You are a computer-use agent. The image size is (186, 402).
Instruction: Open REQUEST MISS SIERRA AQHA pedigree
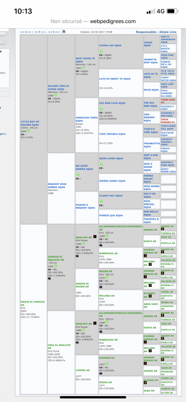pos(57,185)
